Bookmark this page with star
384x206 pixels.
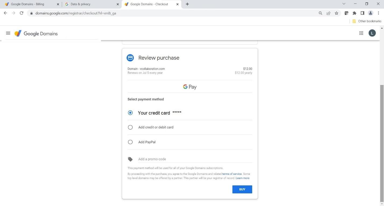click(336, 13)
